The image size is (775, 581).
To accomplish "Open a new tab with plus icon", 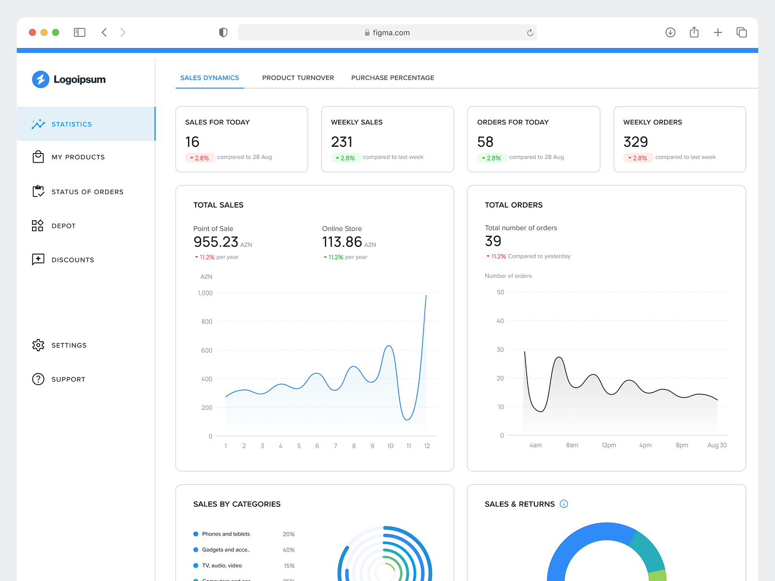I will [x=718, y=32].
